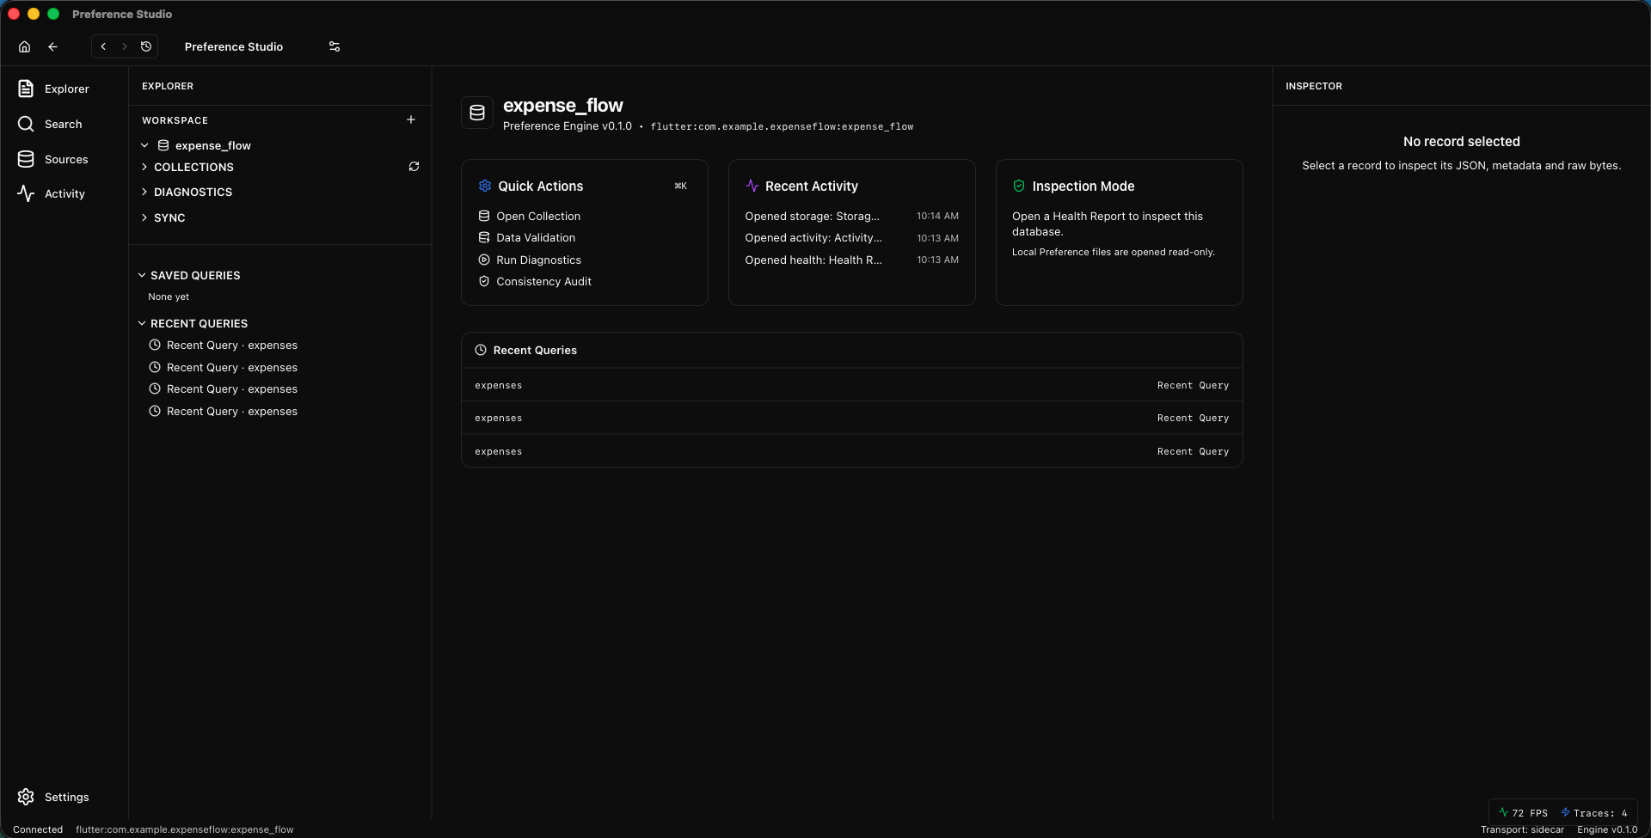The width and height of the screenshot is (1651, 838).
Task: Open the history clock icon
Action: coord(146,46)
